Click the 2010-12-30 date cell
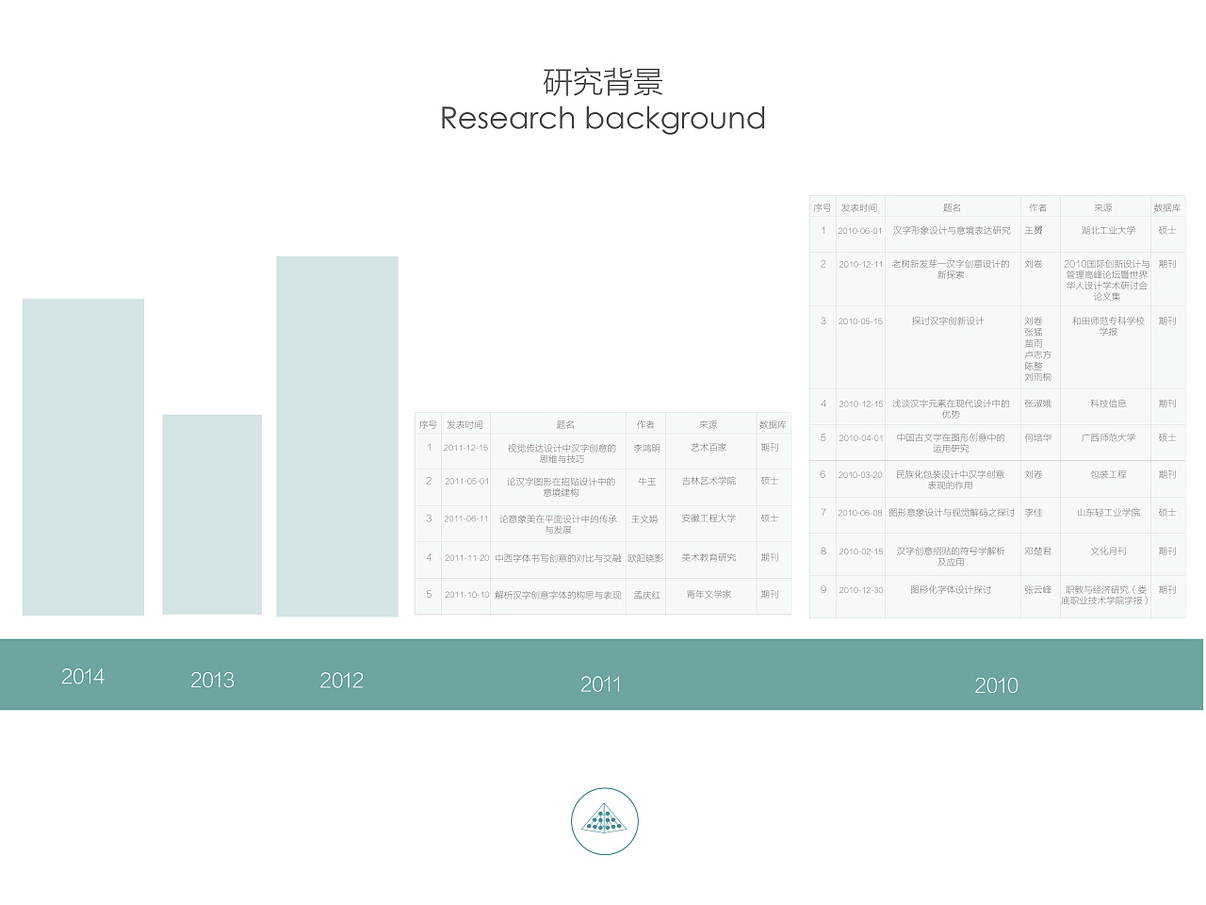 (x=861, y=590)
